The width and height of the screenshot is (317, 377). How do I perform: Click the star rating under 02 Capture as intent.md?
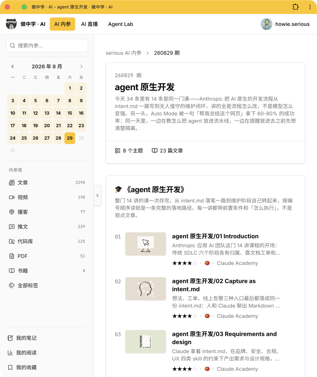click(185, 316)
